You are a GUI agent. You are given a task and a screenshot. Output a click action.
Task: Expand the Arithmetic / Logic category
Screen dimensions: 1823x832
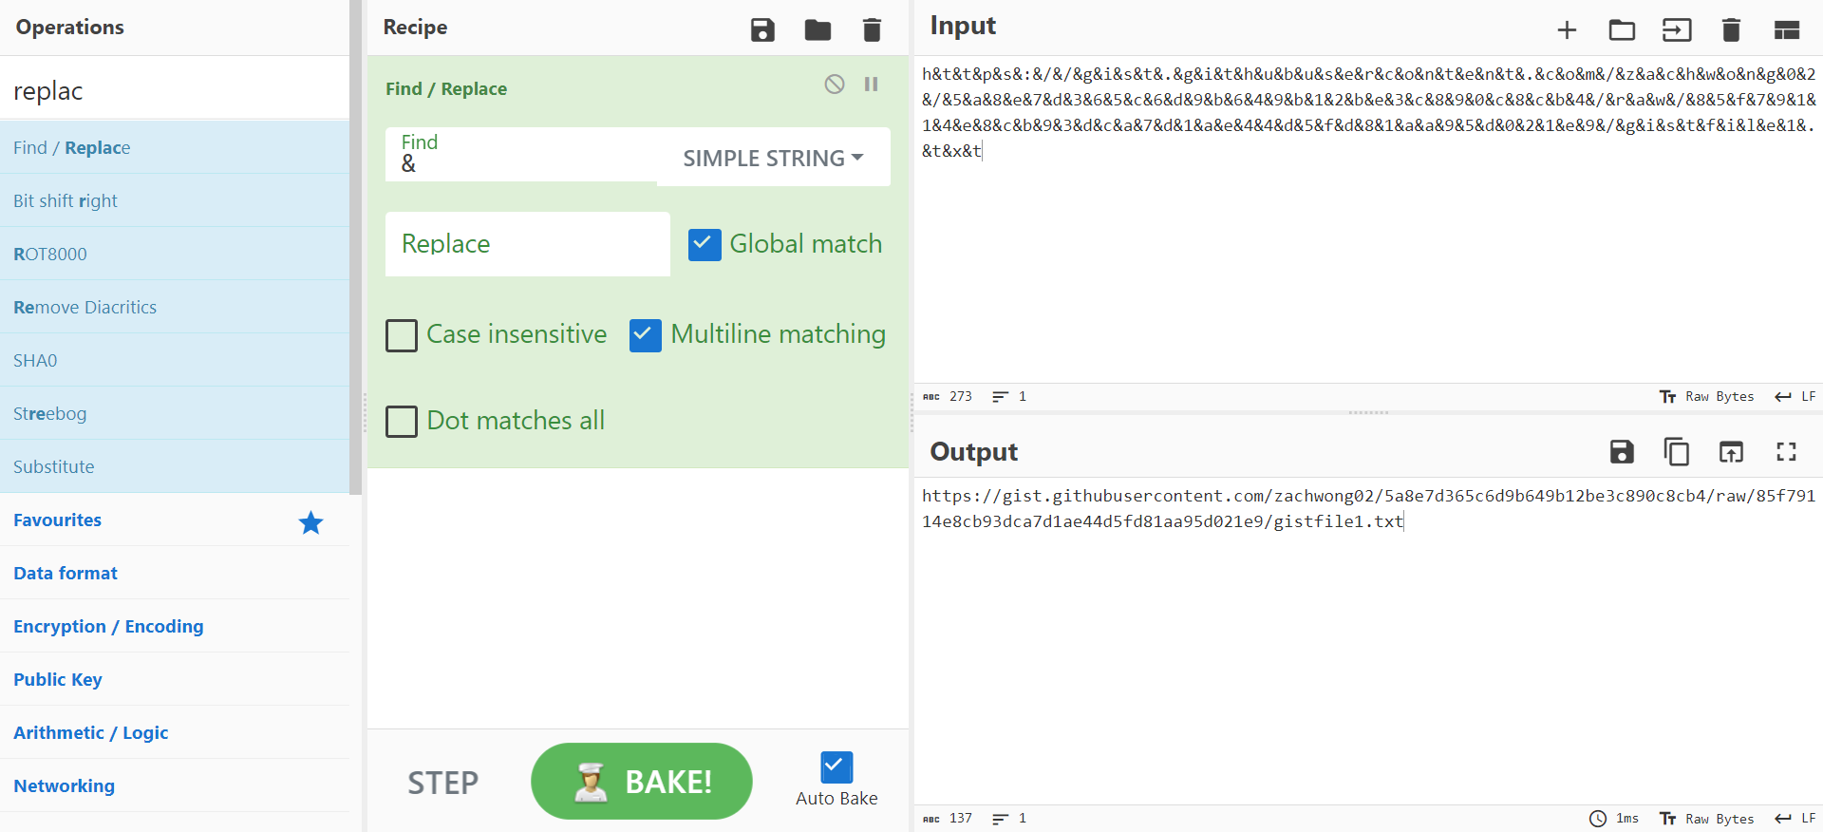[175, 732]
